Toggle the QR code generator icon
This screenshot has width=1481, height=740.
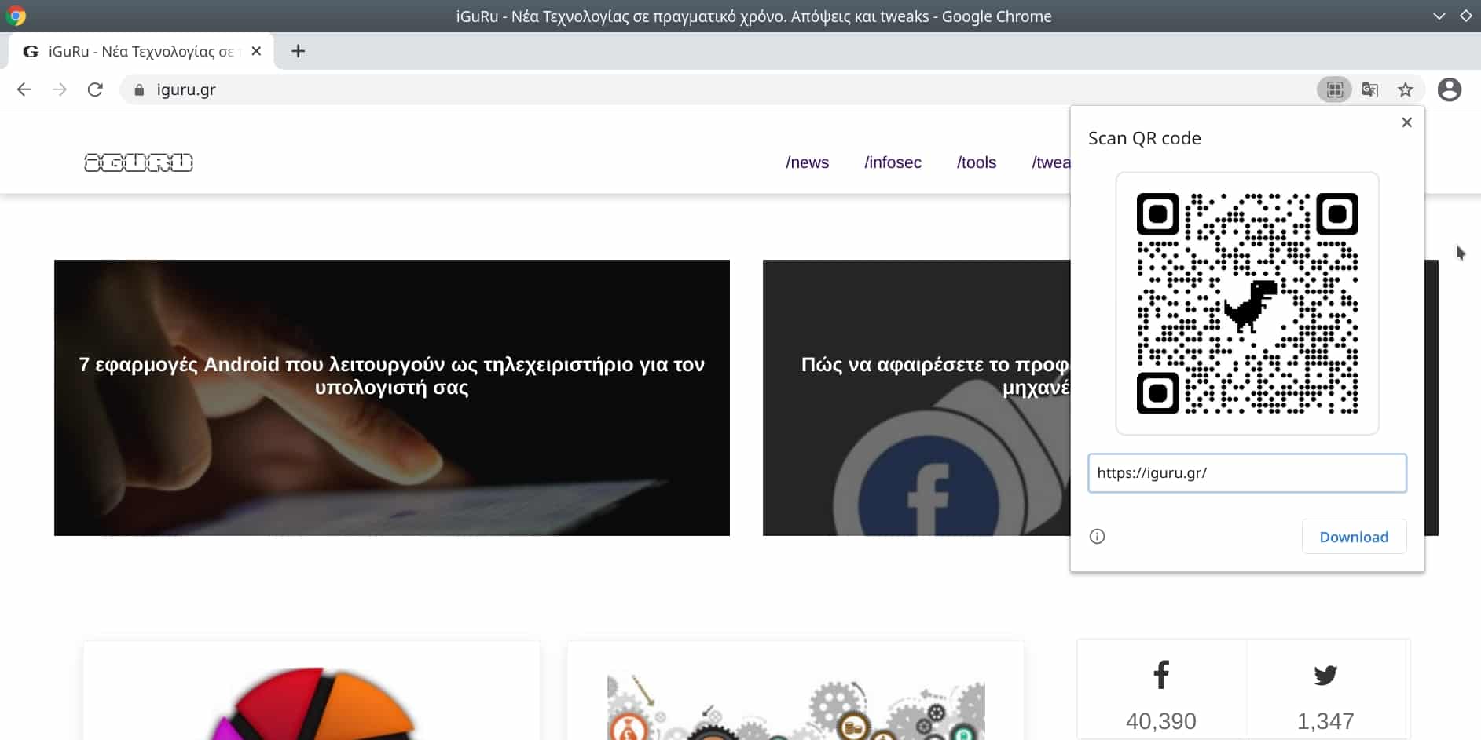click(1334, 89)
